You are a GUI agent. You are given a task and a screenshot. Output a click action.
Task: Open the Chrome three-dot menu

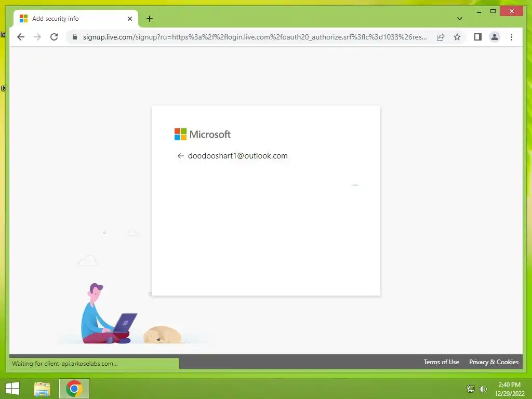pyautogui.click(x=511, y=37)
